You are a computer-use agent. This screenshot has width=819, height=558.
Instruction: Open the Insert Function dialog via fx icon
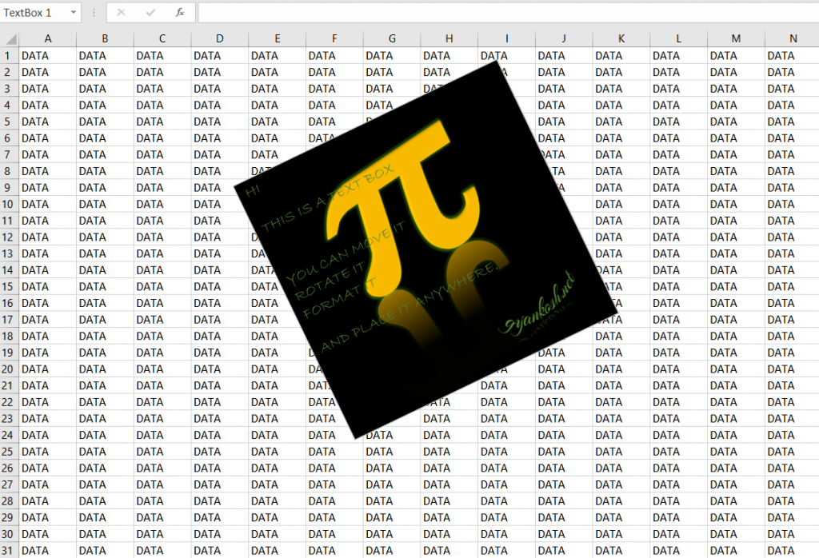point(179,12)
